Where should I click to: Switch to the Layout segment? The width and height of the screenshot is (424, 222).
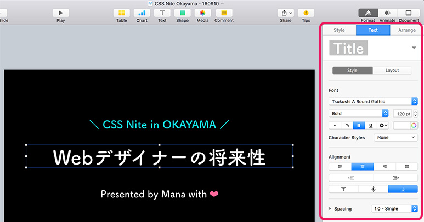(x=392, y=71)
